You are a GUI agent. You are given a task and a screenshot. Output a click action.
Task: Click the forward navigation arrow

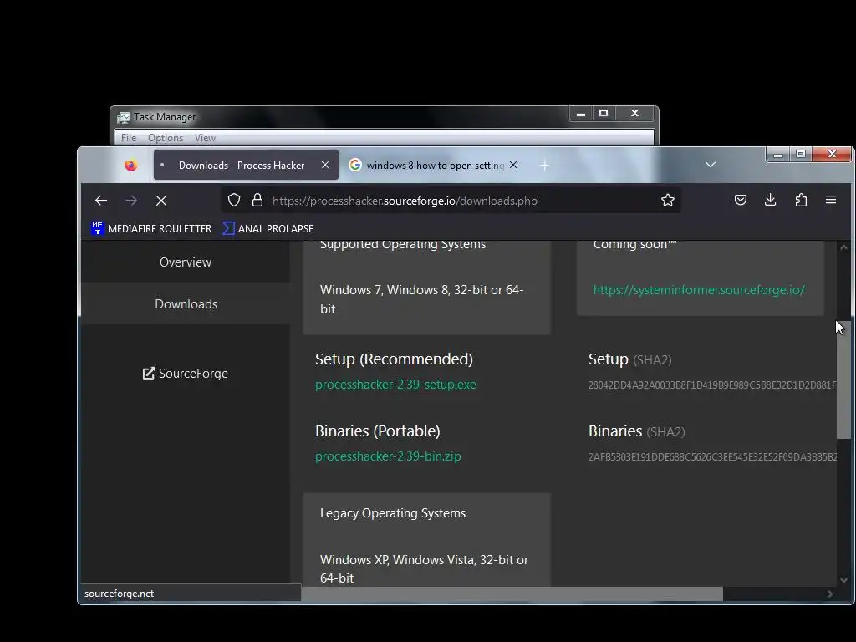pyautogui.click(x=131, y=201)
